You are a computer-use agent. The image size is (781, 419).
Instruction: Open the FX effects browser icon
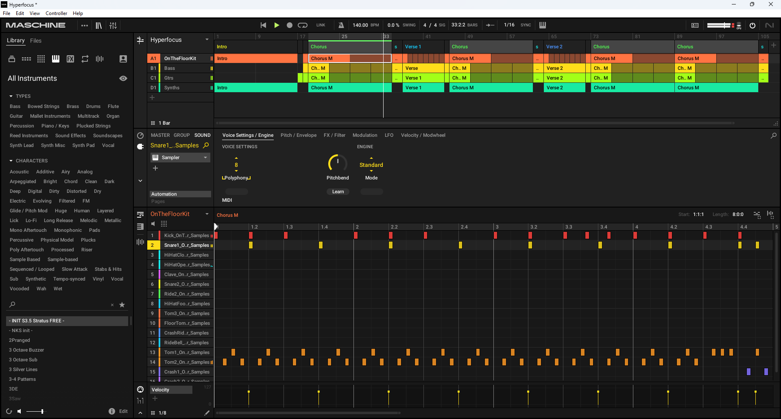pyautogui.click(x=70, y=58)
